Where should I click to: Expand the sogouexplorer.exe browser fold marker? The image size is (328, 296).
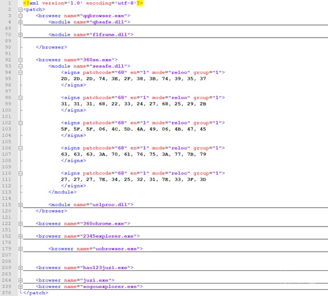point(20,286)
